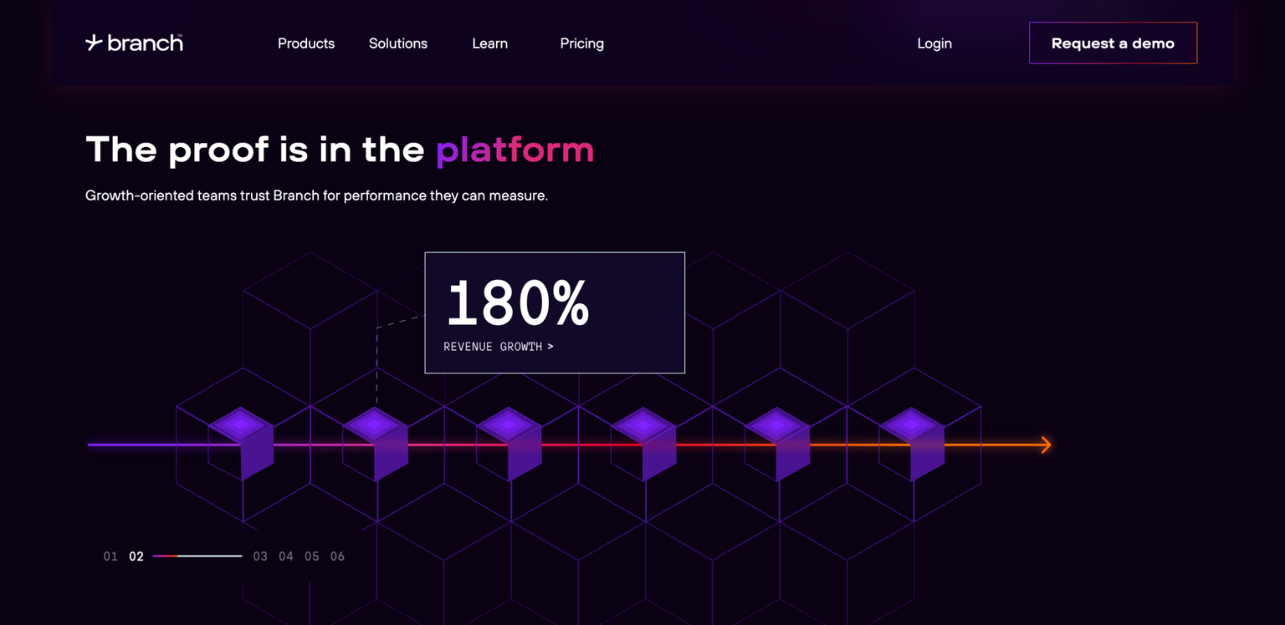Select the second purple cube under the dashed line
The image size is (1285, 625).
pyautogui.click(x=375, y=440)
